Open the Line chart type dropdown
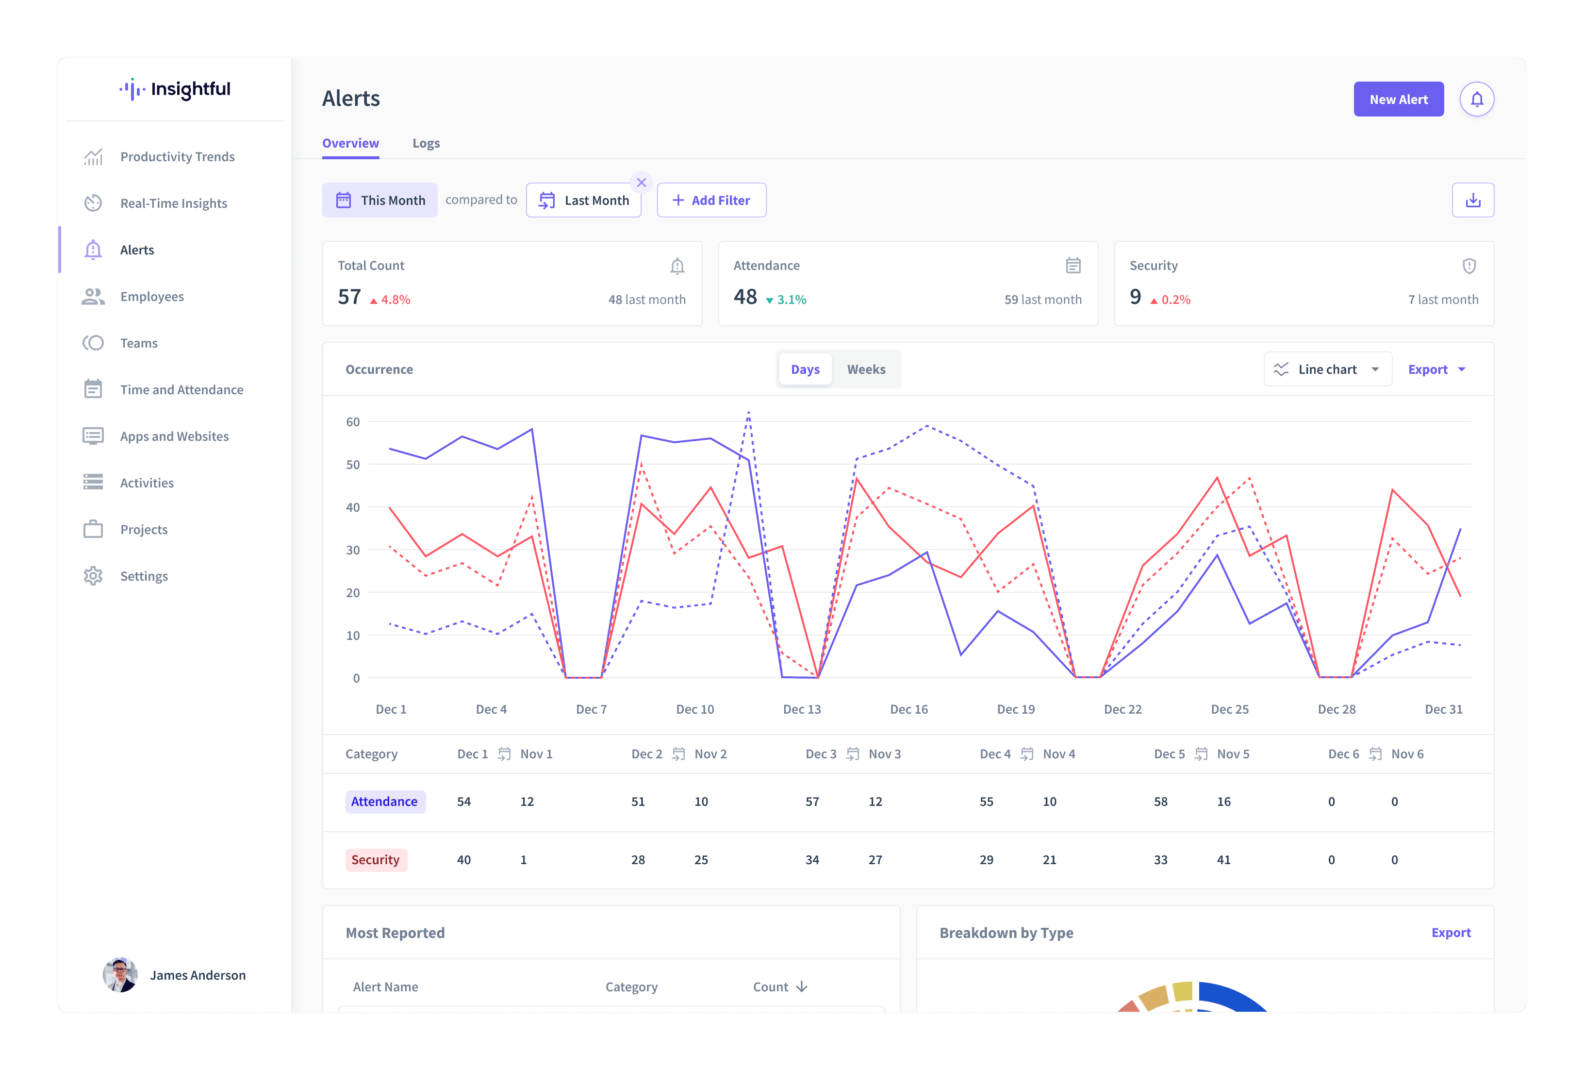Image resolution: width=1584 pixels, height=1070 pixels. [1327, 369]
